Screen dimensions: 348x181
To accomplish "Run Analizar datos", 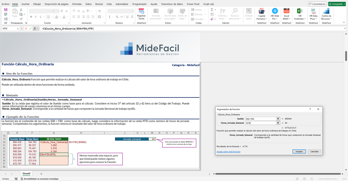I will 248,14.
